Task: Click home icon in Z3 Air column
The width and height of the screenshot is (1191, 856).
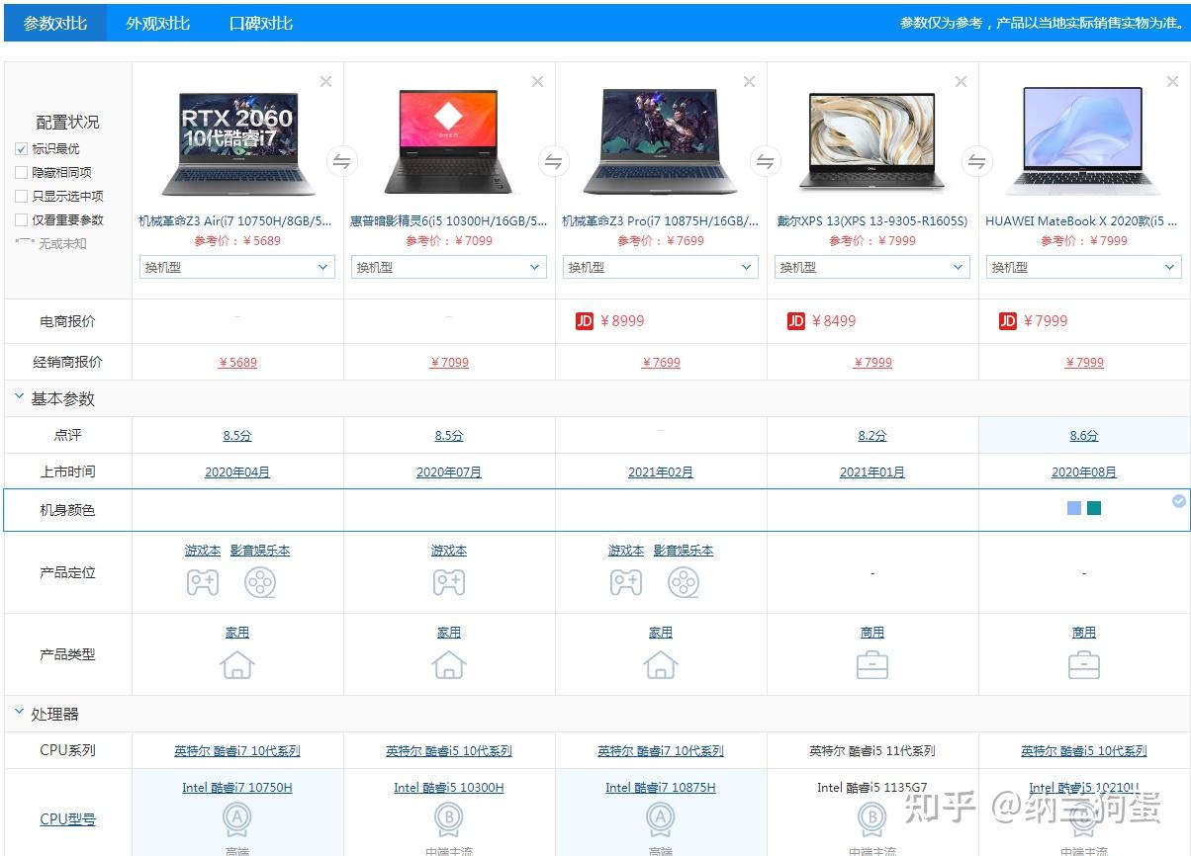Action: tap(237, 665)
